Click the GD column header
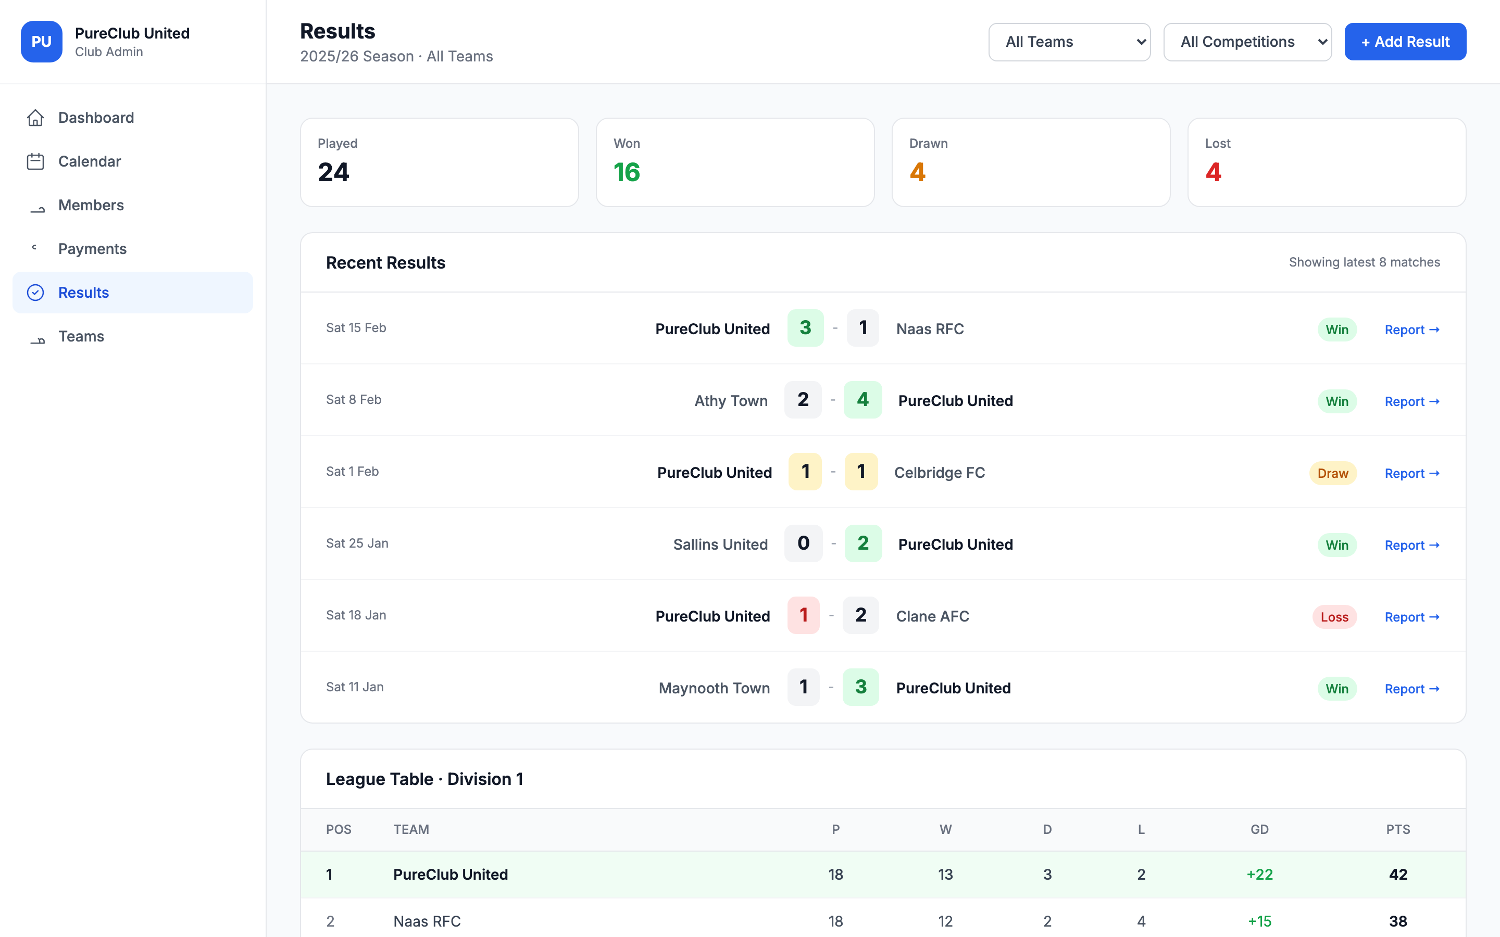The image size is (1500, 937). pos(1259,830)
